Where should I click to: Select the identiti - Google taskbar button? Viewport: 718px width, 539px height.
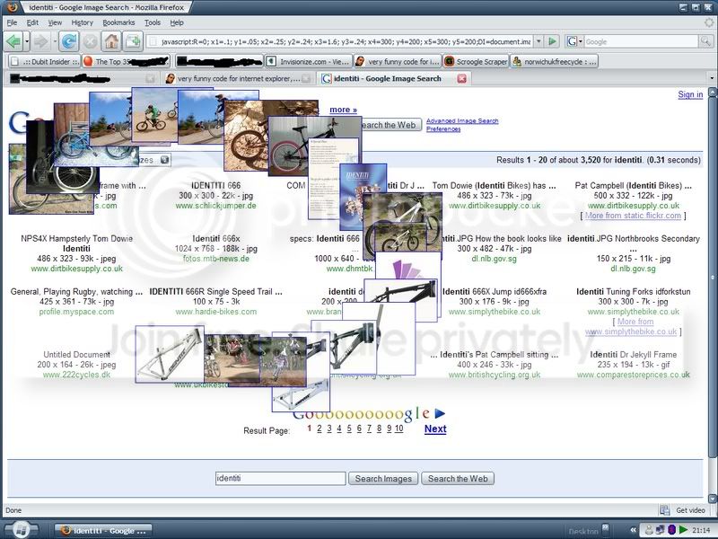(103, 531)
